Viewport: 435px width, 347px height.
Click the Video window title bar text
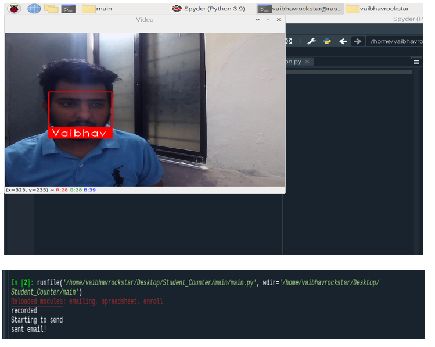145,20
